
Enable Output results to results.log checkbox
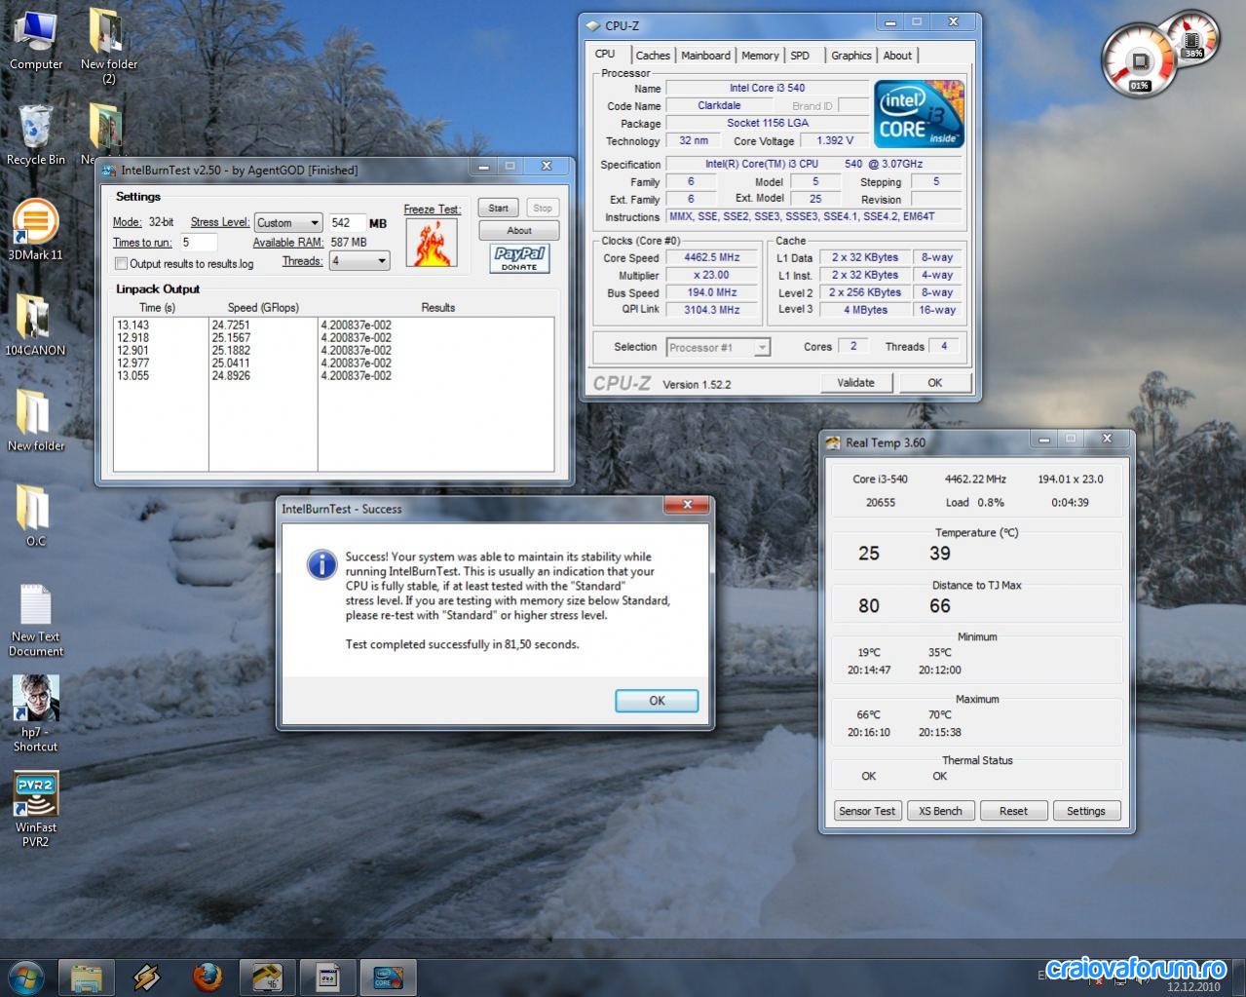[x=121, y=263]
